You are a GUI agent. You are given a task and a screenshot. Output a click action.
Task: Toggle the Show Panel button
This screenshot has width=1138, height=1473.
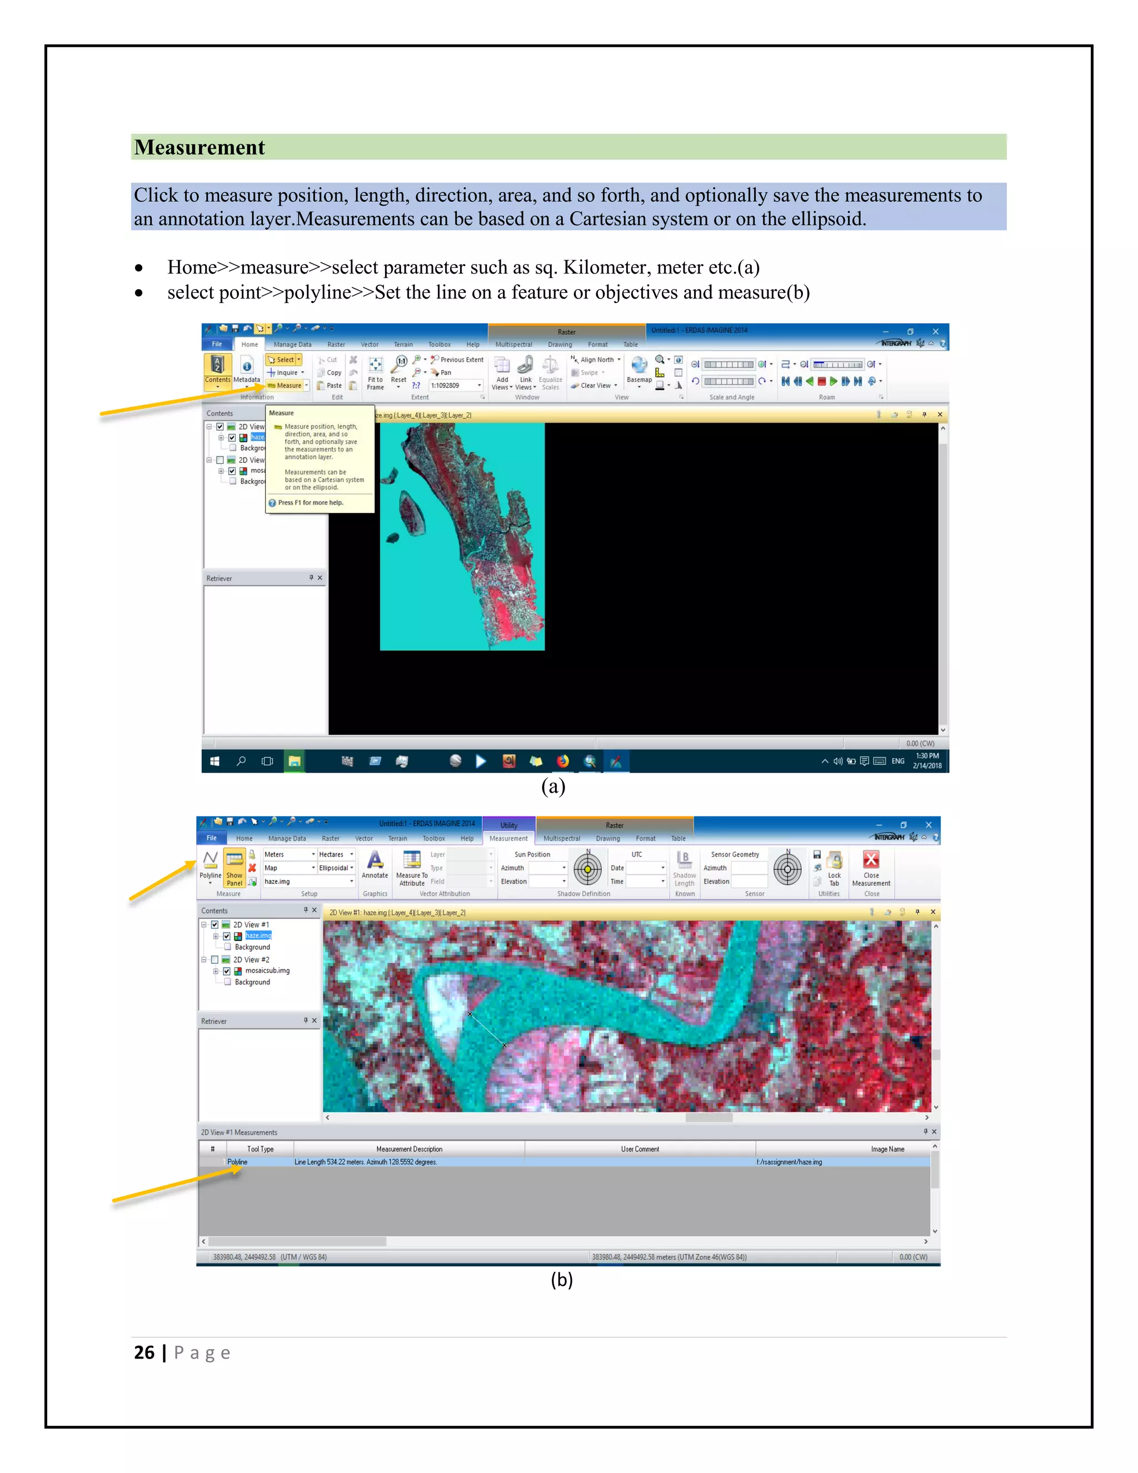(x=234, y=866)
